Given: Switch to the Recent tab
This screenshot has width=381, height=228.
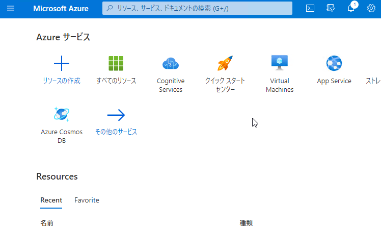Looking at the screenshot, I should click(x=51, y=200).
